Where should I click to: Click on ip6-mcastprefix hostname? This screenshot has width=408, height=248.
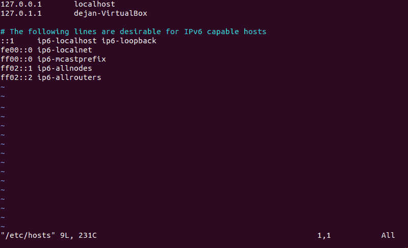pyautogui.click(x=71, y=59)
